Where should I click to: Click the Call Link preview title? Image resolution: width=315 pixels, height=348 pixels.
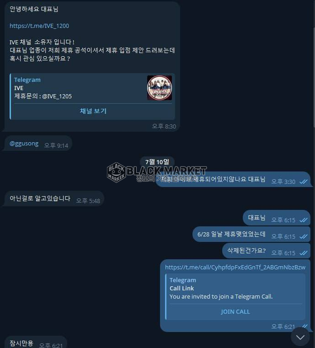tap(182, 288)
